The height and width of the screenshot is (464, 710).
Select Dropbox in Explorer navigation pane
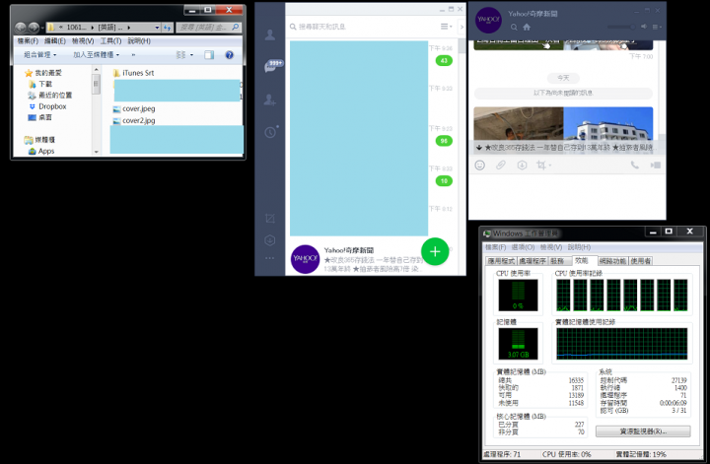[x=47, y=106]
